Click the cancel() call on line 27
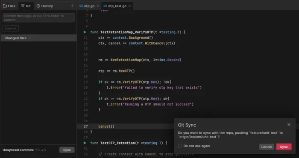The image size is (299, 158). 106,126
